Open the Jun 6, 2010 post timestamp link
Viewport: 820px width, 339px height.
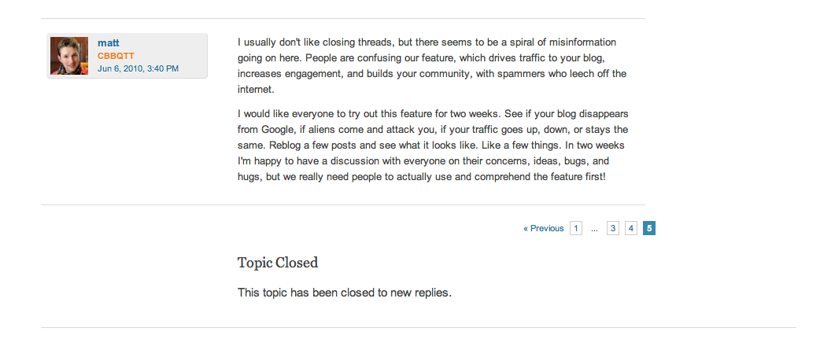138,68
